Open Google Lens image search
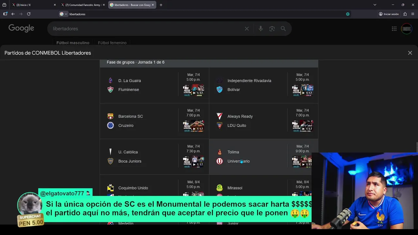This screenshot has width=418, height=235. click(x=272, y=29)
